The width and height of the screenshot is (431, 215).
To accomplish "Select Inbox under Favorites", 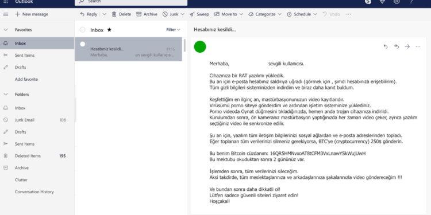I will (x=37, y=44).
